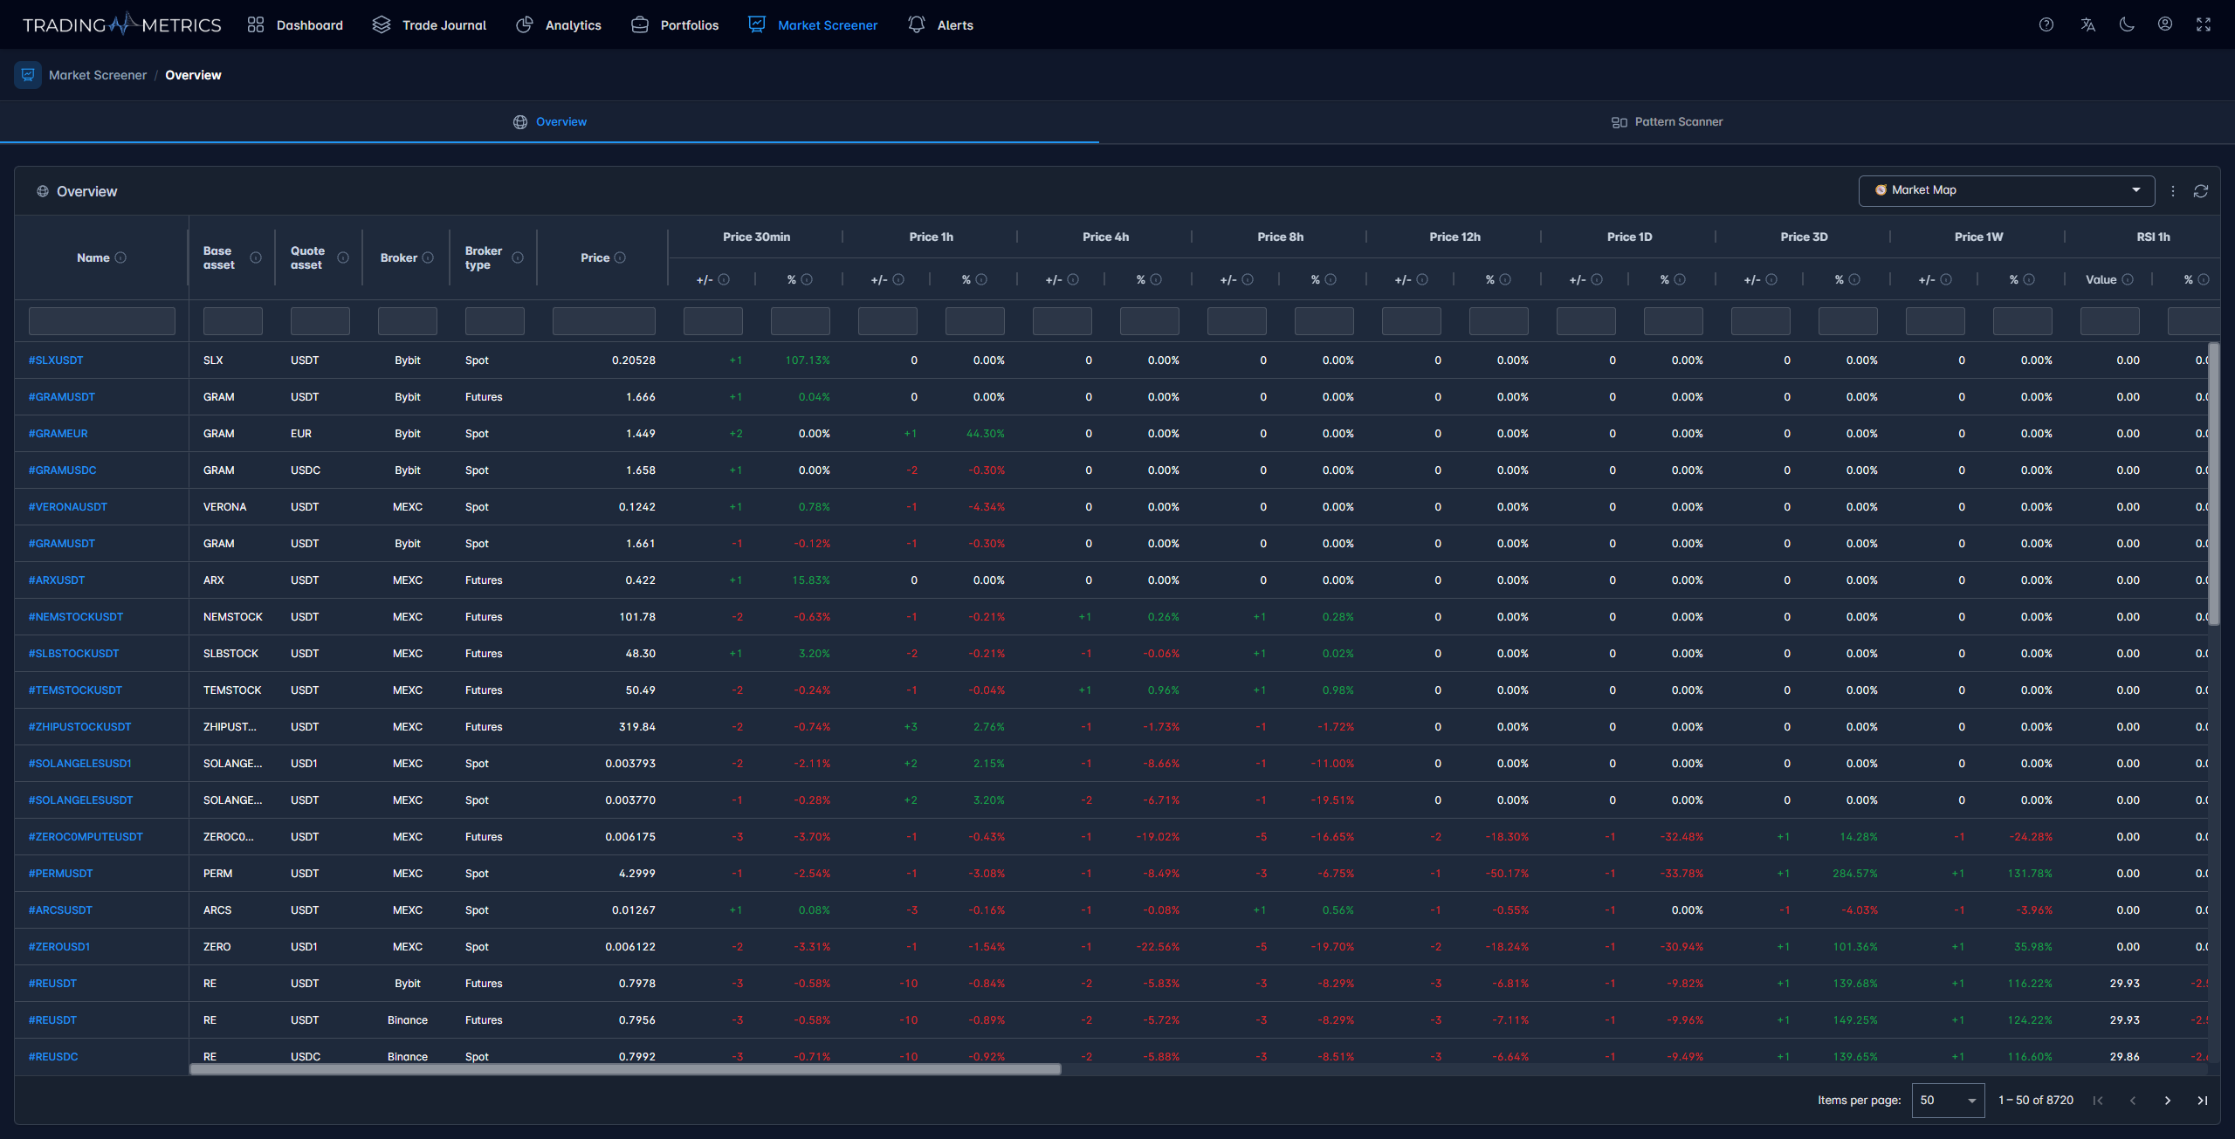Screen dimensions: 2235x1139
Task: Open the user account icon
Action: 2165,24
